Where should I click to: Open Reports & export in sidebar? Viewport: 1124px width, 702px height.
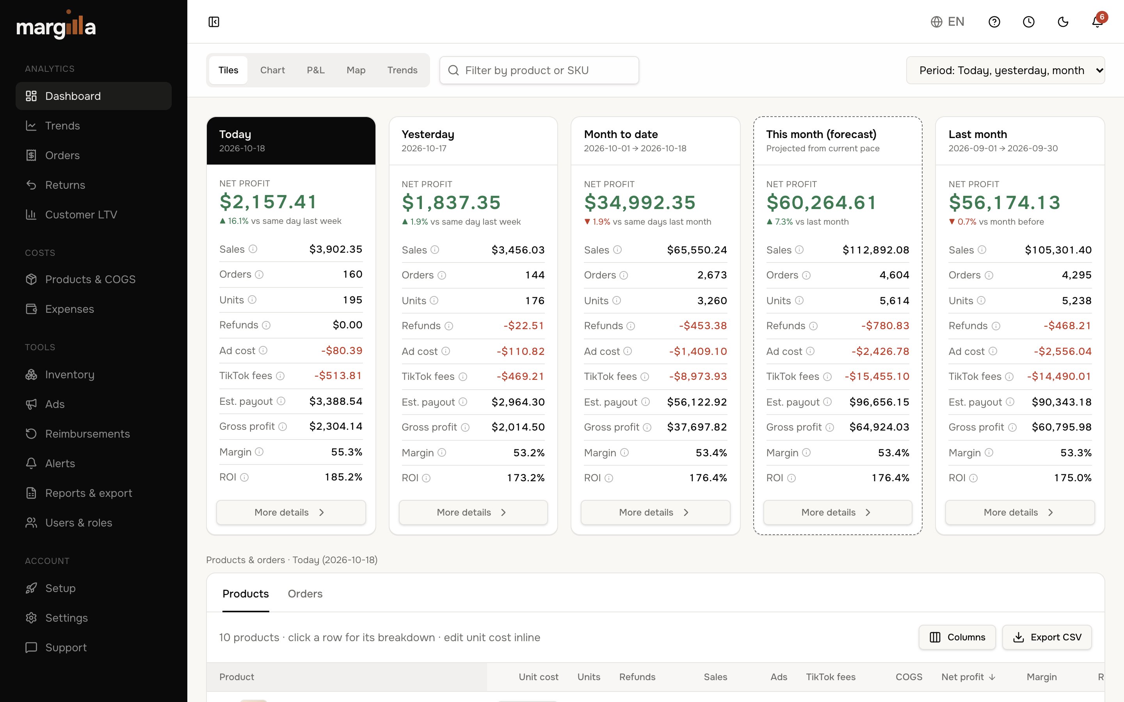coord(93,493)
